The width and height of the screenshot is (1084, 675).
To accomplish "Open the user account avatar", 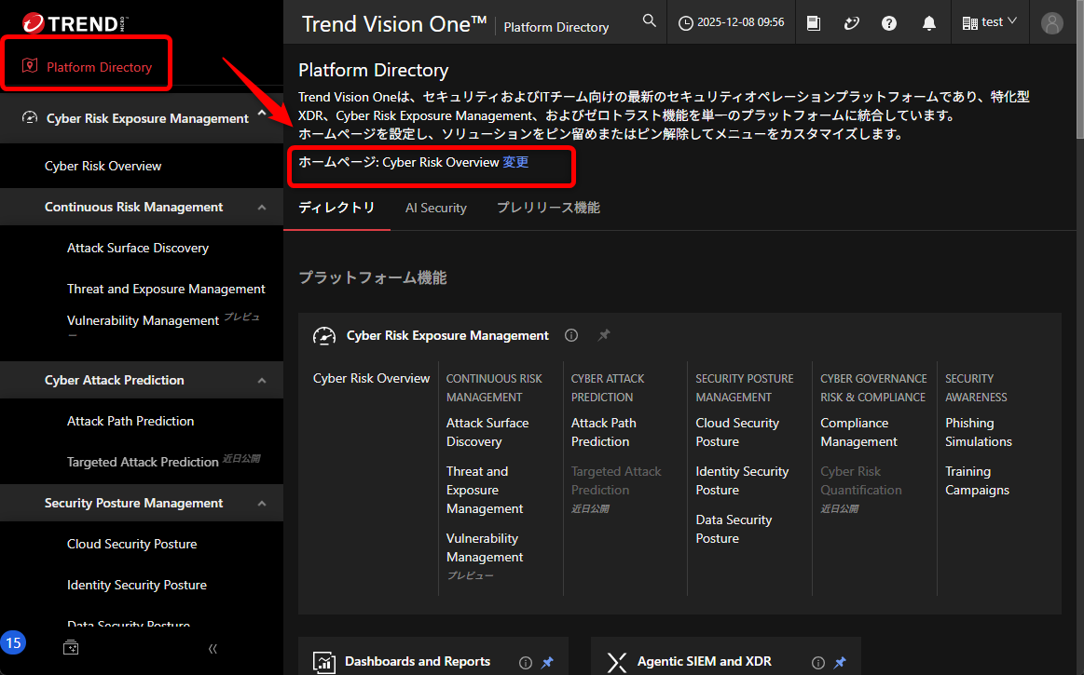I will point(1052,23).
